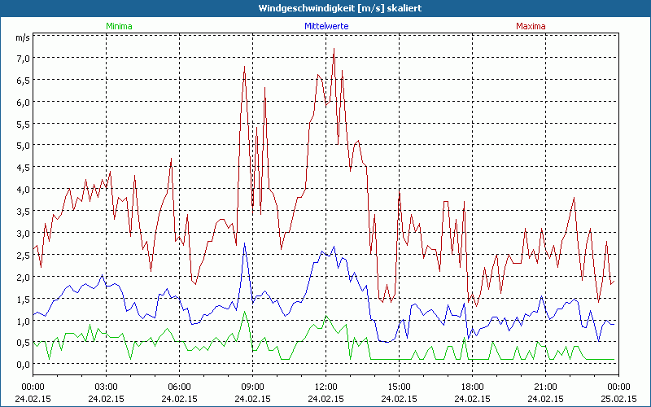Click the blue Mittelwerte peak before 09:00
The image size is (651, 407).
244,244
